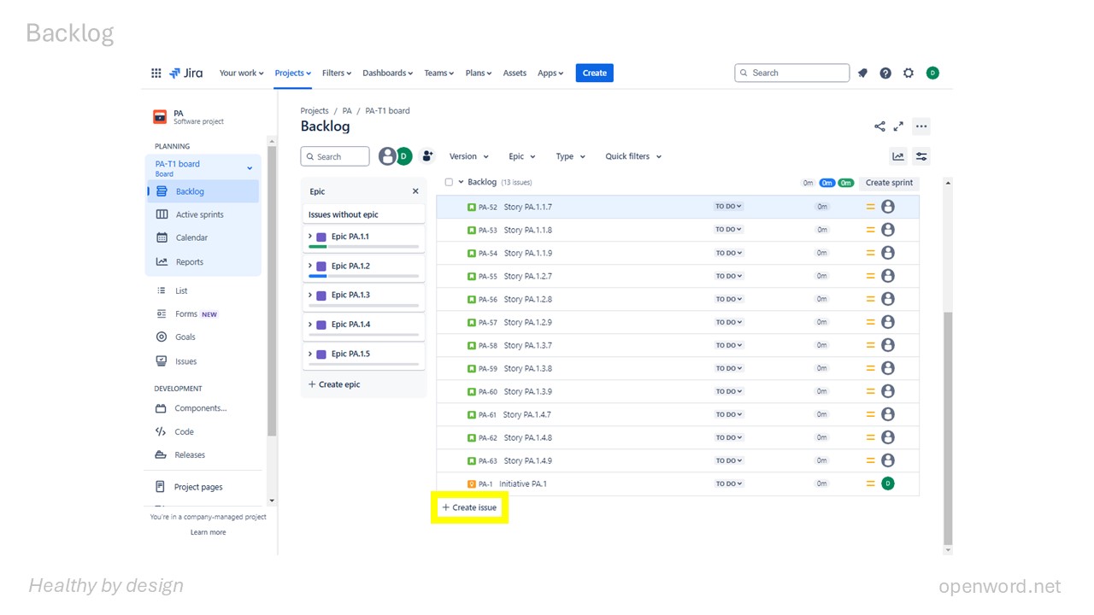
Task: Expand Epic PA.1.4 in the epic panel
Action: 310,325
